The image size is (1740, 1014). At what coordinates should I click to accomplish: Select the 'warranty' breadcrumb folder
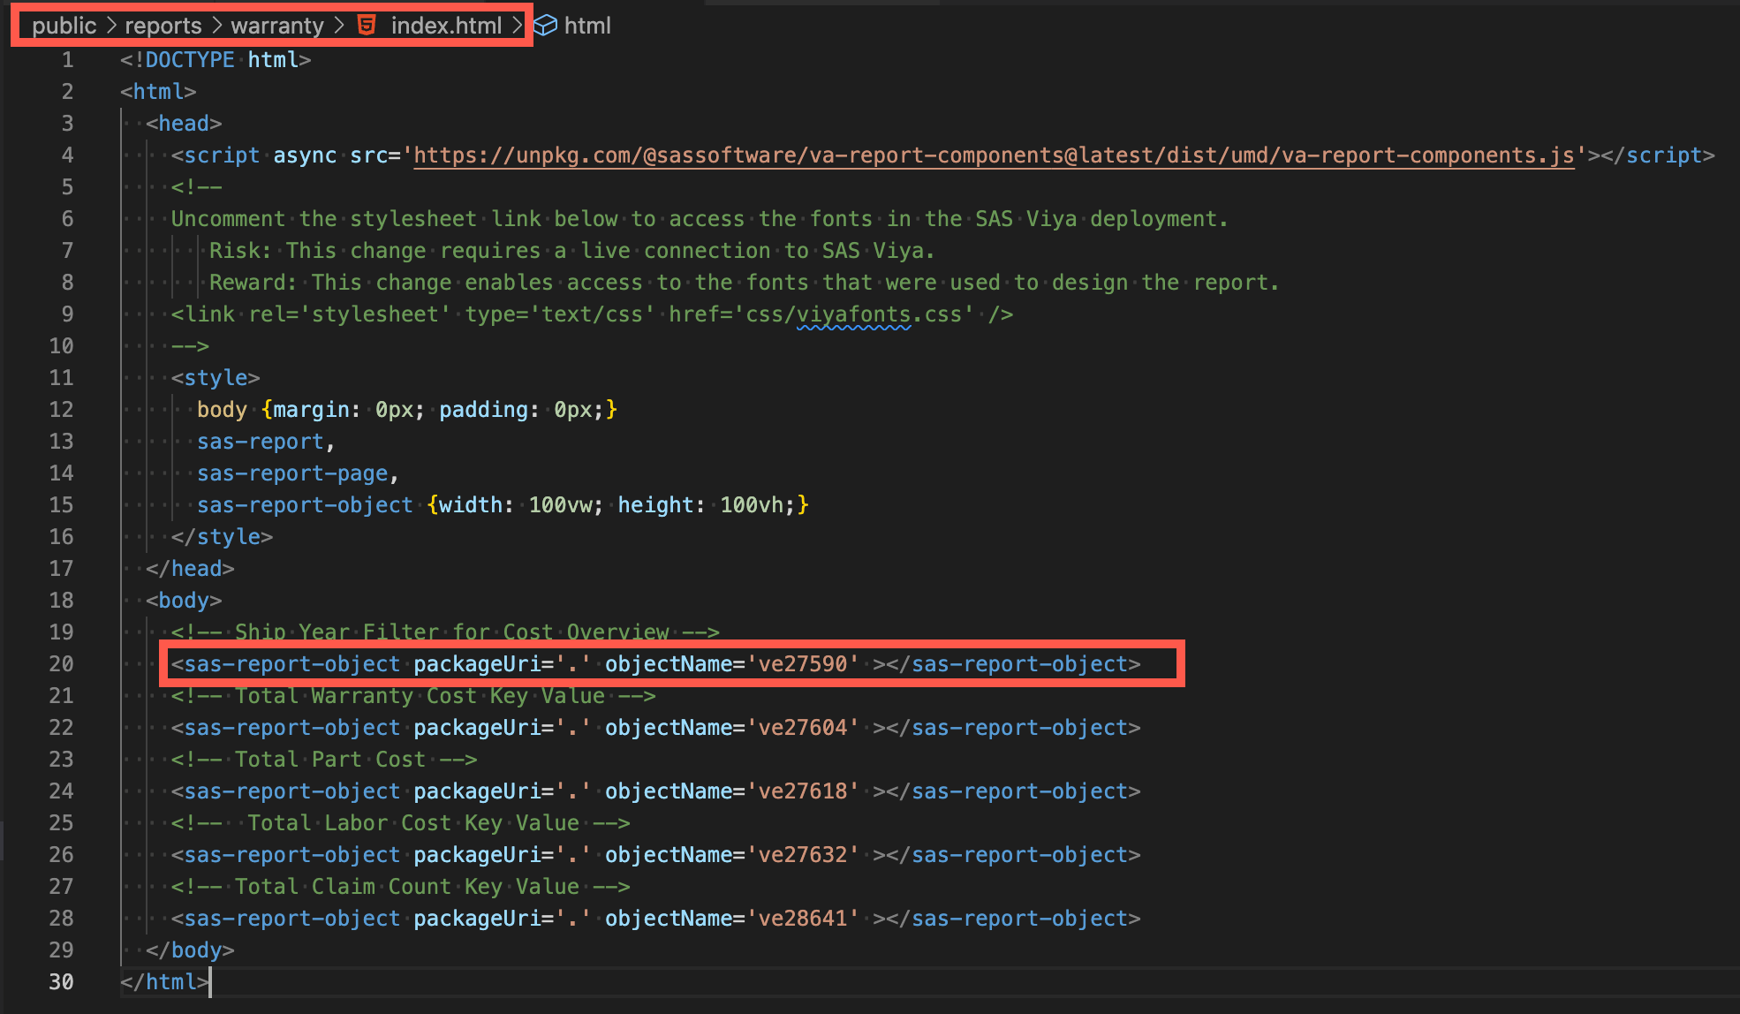coord(277,26)
